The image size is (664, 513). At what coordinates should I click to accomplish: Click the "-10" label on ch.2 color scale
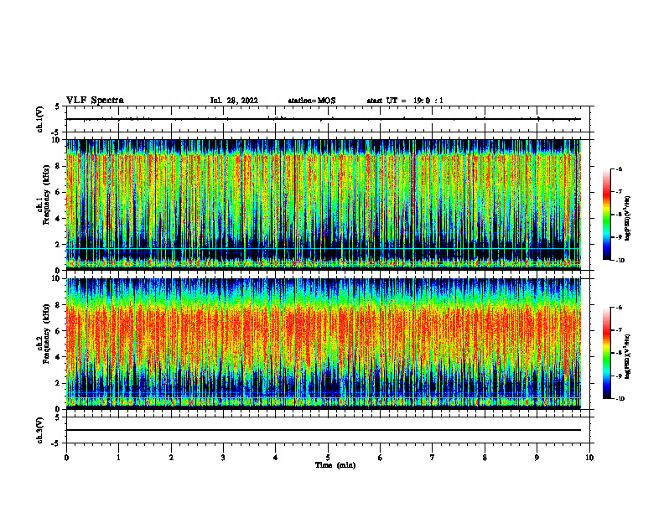coord(620,399)
